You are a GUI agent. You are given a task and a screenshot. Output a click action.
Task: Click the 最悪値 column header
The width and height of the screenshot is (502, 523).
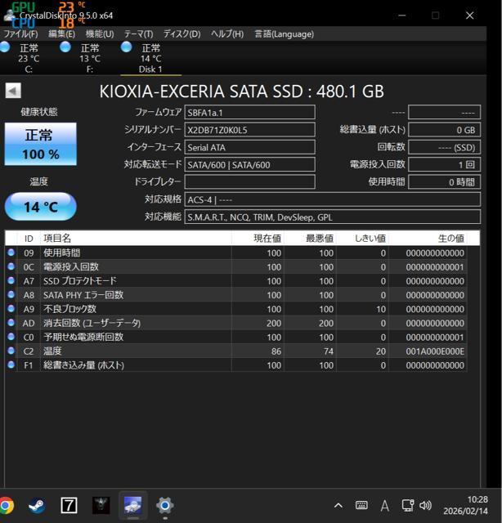pos(310,238)
